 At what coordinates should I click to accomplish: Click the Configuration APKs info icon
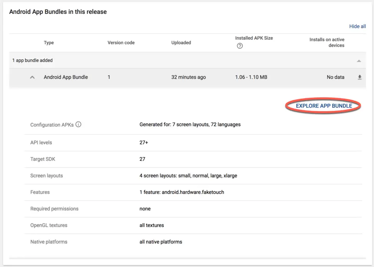(x=78, y=125)
